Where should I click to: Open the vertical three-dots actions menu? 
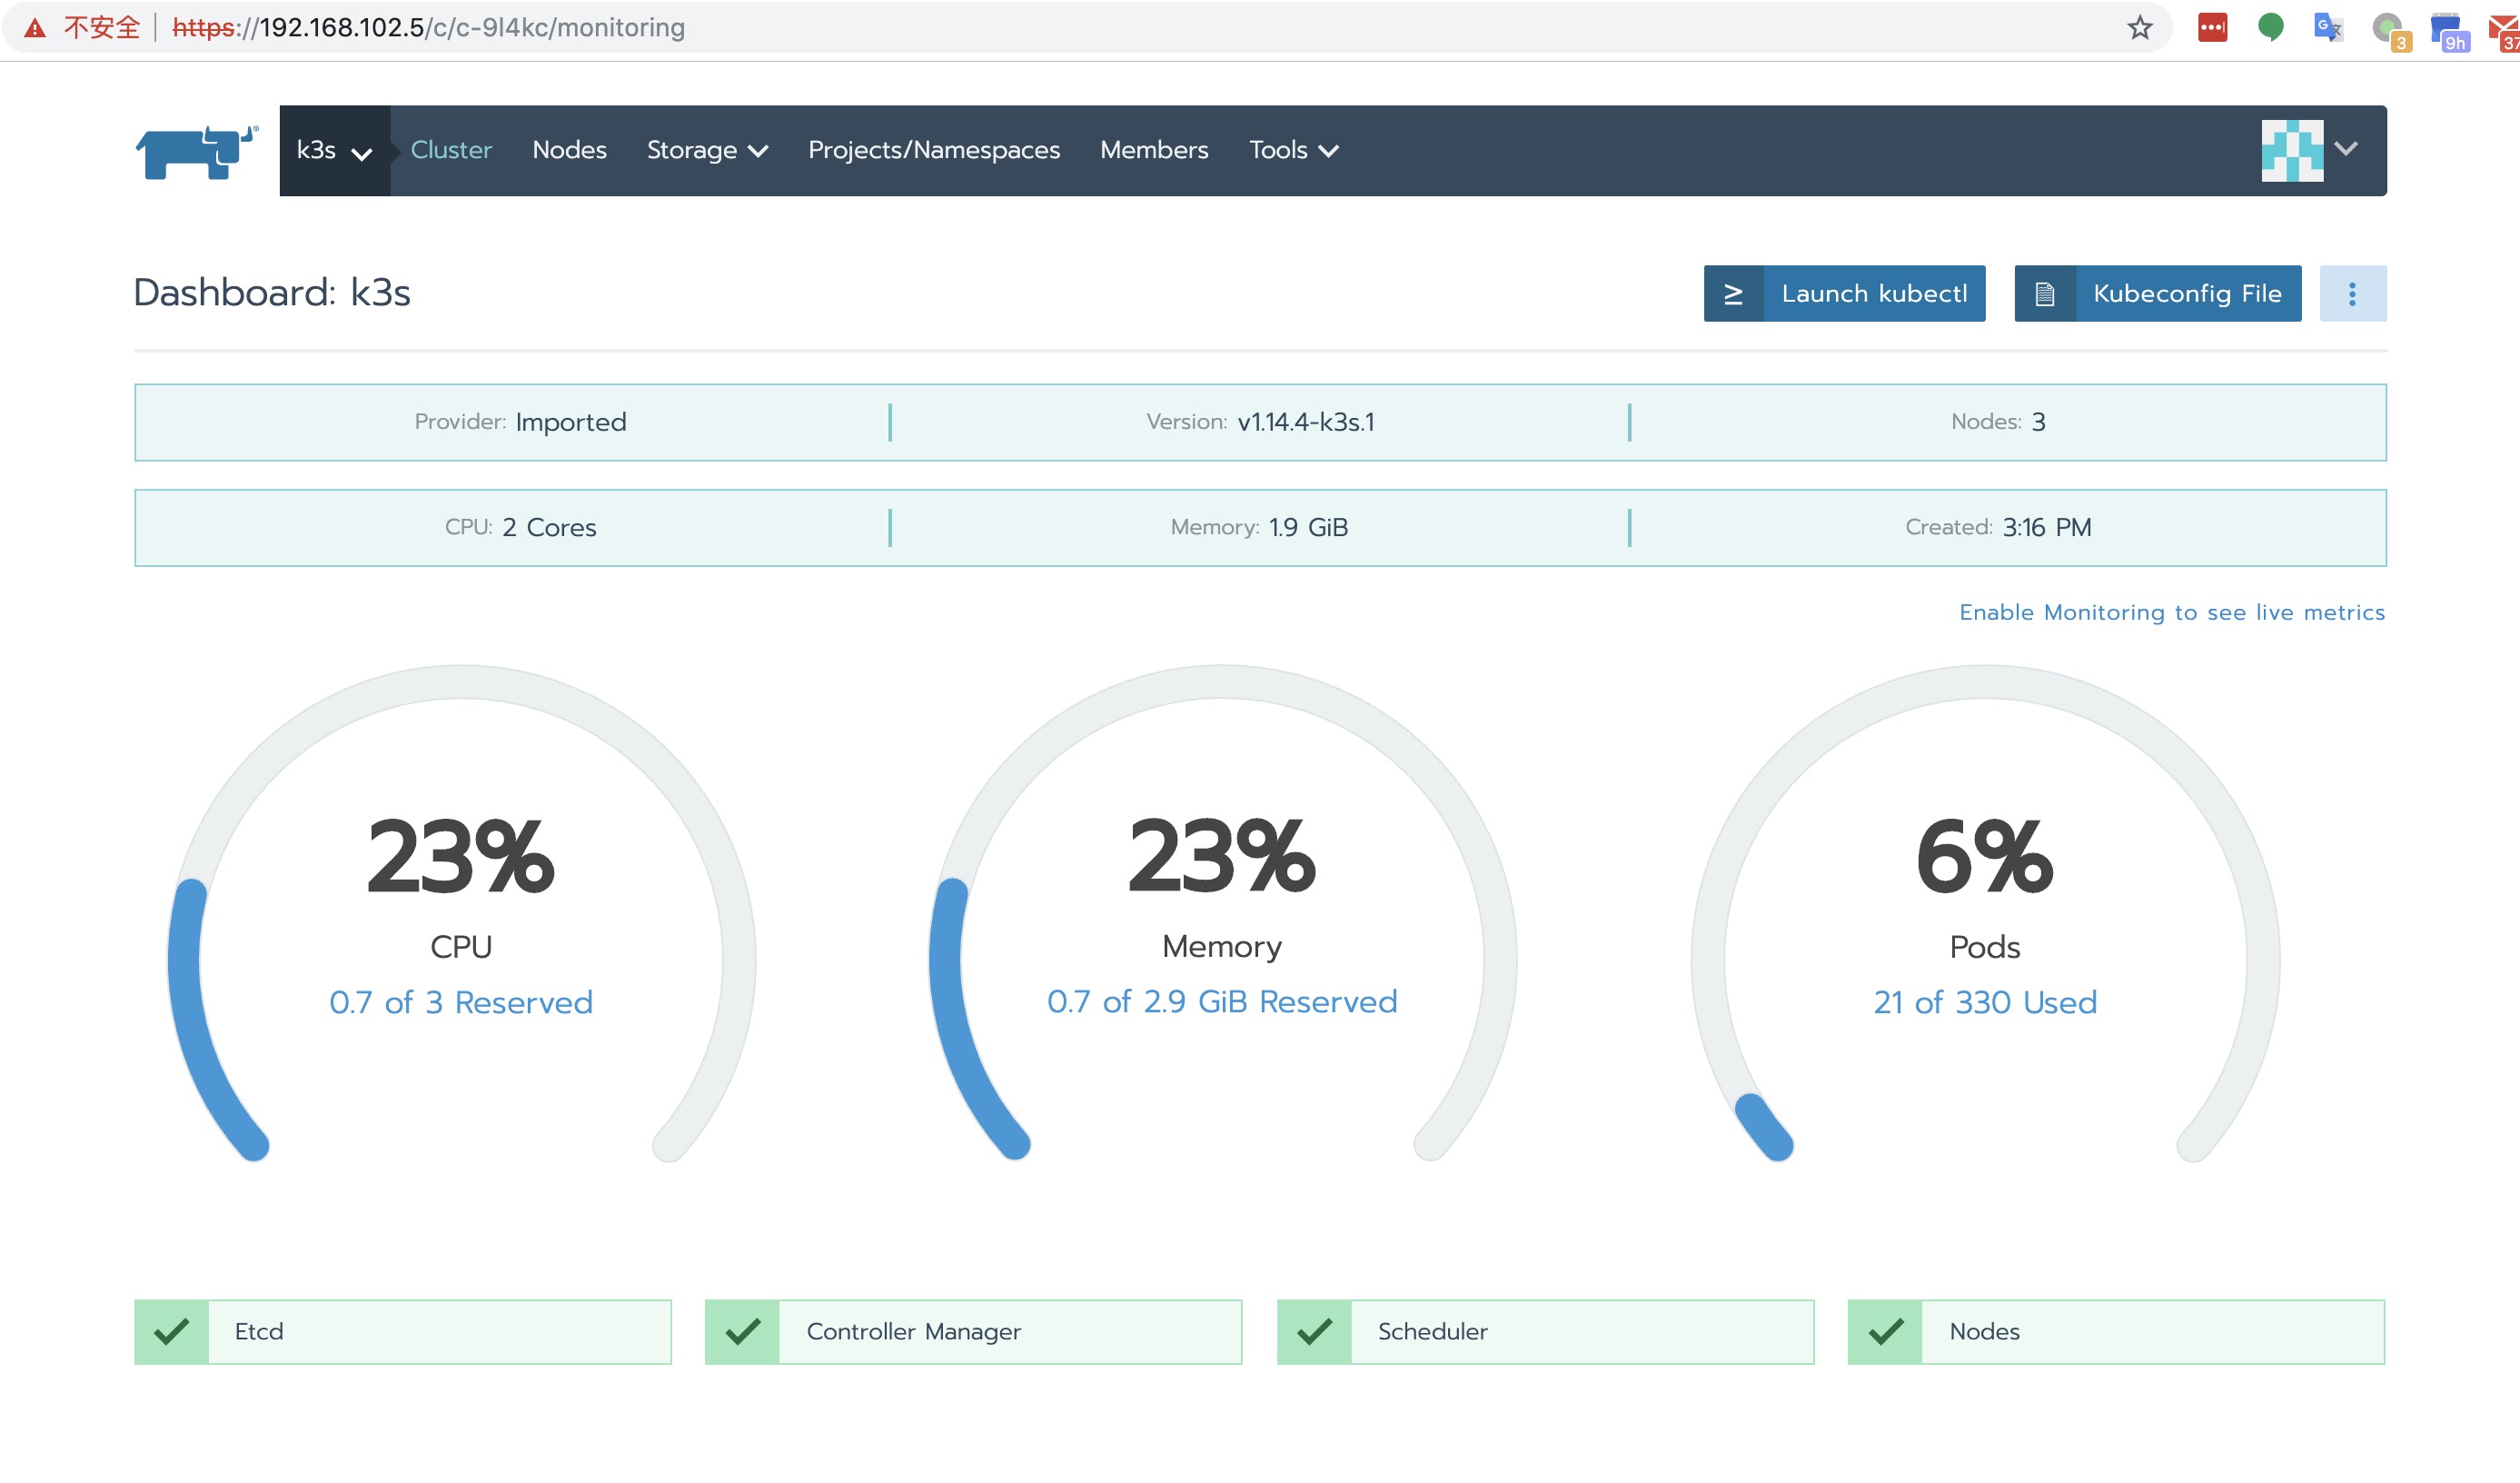coord(2352,294)
